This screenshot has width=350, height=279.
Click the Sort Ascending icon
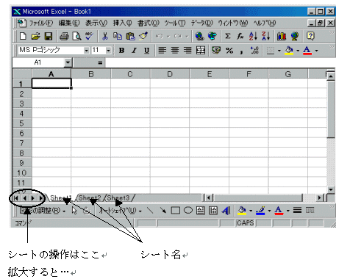253,36
